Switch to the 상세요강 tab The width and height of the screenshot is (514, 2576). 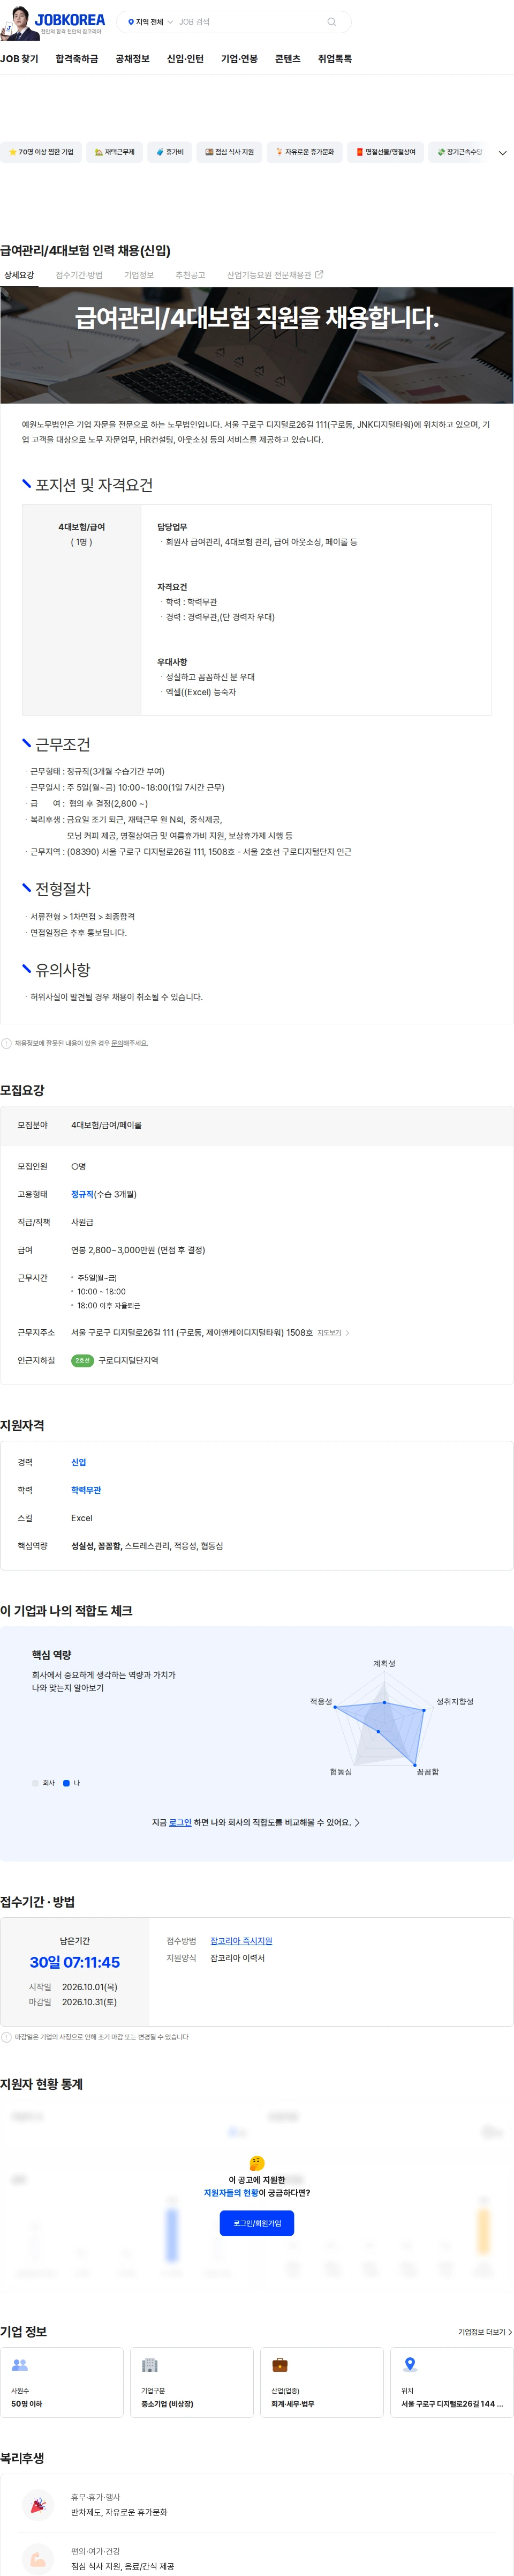(19, 275)
